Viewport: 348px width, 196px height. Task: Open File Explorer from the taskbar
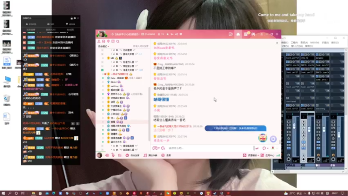(33, 193)
